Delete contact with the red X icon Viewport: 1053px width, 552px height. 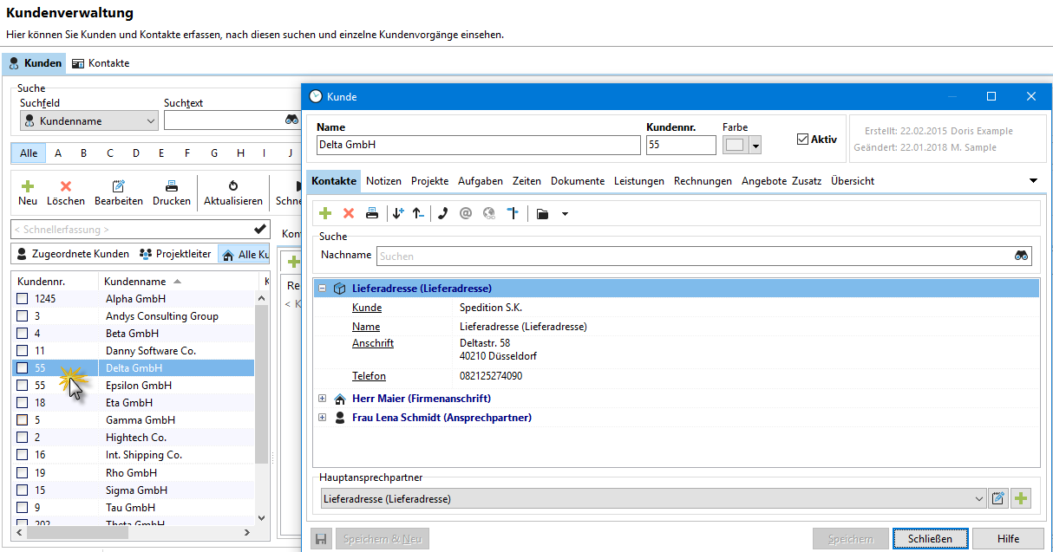coord(349,213)
